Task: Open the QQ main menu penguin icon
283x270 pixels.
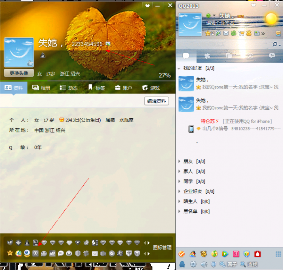Action: point(182,264)
